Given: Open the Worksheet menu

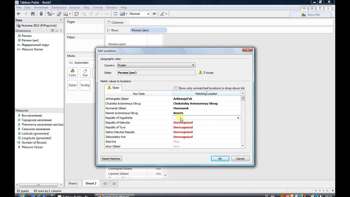Looking at the screenshot, I should click(x=41, y=7).
